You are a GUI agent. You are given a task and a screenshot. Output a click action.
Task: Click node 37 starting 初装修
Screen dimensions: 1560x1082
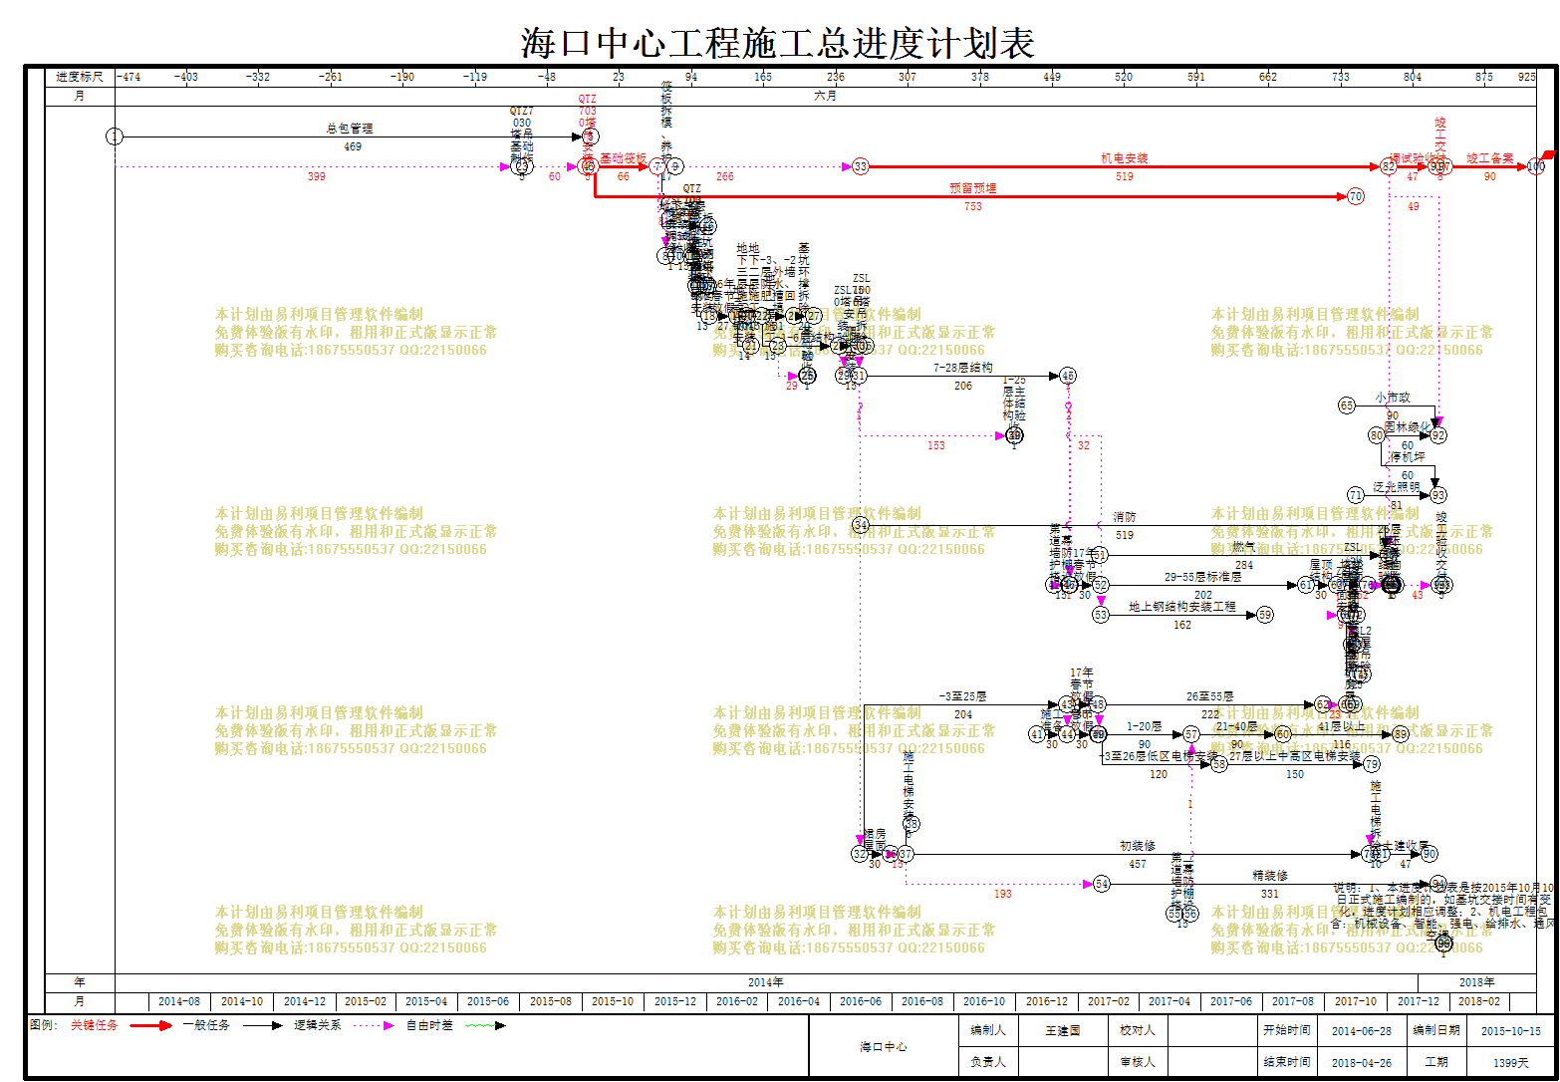tap(906, 854)
